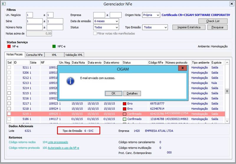This screenshot has width=236, height=164.
Task: Tick the selection checkbox for ID 5216
Action: tap(9, 98)
